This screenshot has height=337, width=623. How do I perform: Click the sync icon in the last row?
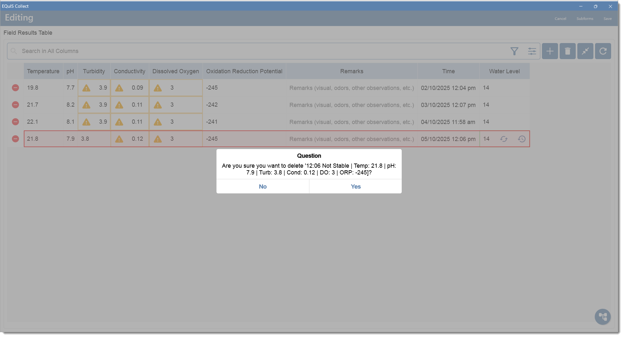pyautogui.click(x=504, y=139)
